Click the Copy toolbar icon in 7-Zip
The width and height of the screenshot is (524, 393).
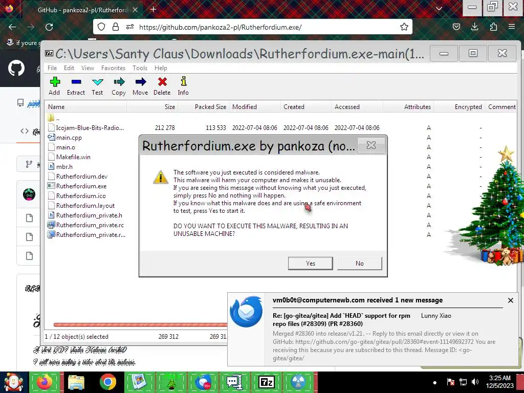(119, 86)
